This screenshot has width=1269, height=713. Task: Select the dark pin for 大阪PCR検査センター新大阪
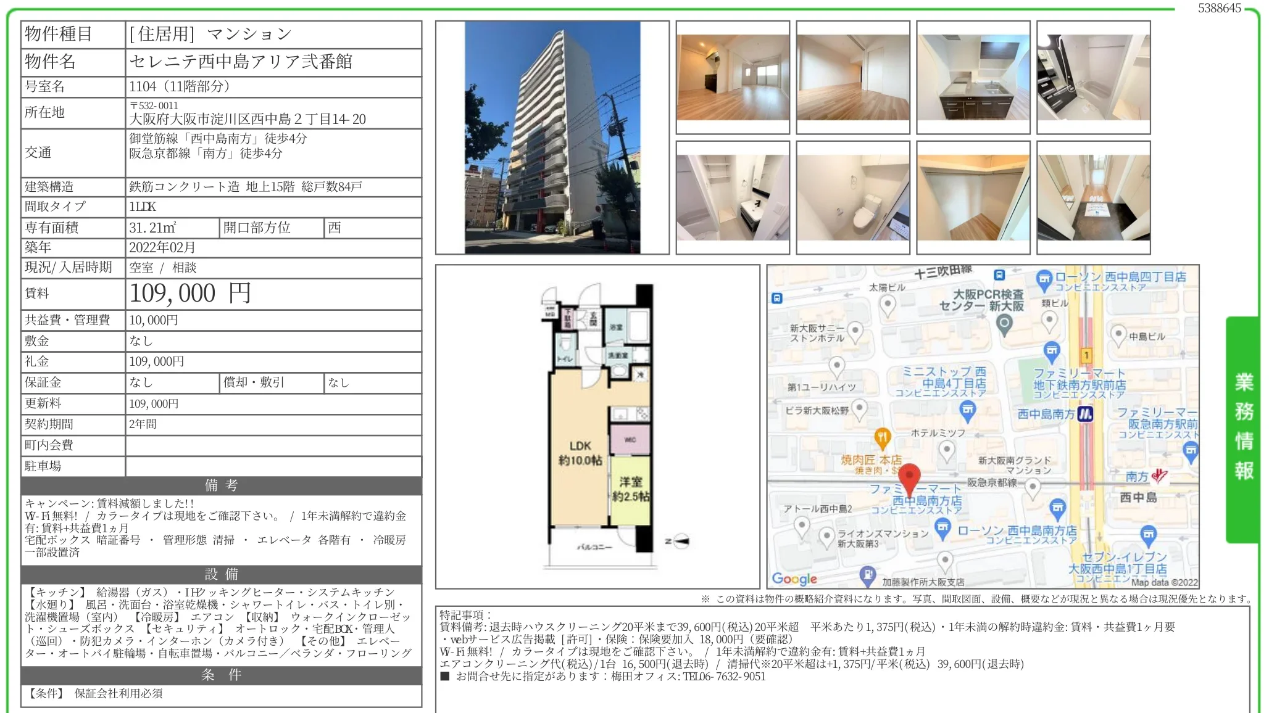click(1004, 323)
